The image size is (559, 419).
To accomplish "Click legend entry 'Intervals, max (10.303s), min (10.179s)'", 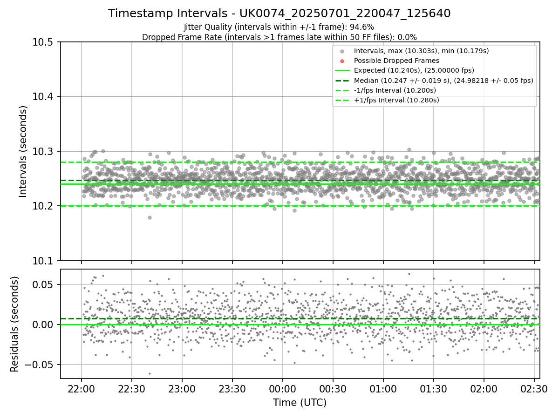I will (x=421, y=51).
